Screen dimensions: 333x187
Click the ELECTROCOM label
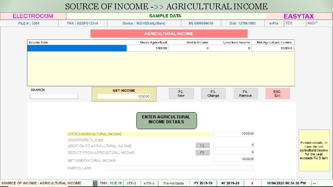(33, 16)
